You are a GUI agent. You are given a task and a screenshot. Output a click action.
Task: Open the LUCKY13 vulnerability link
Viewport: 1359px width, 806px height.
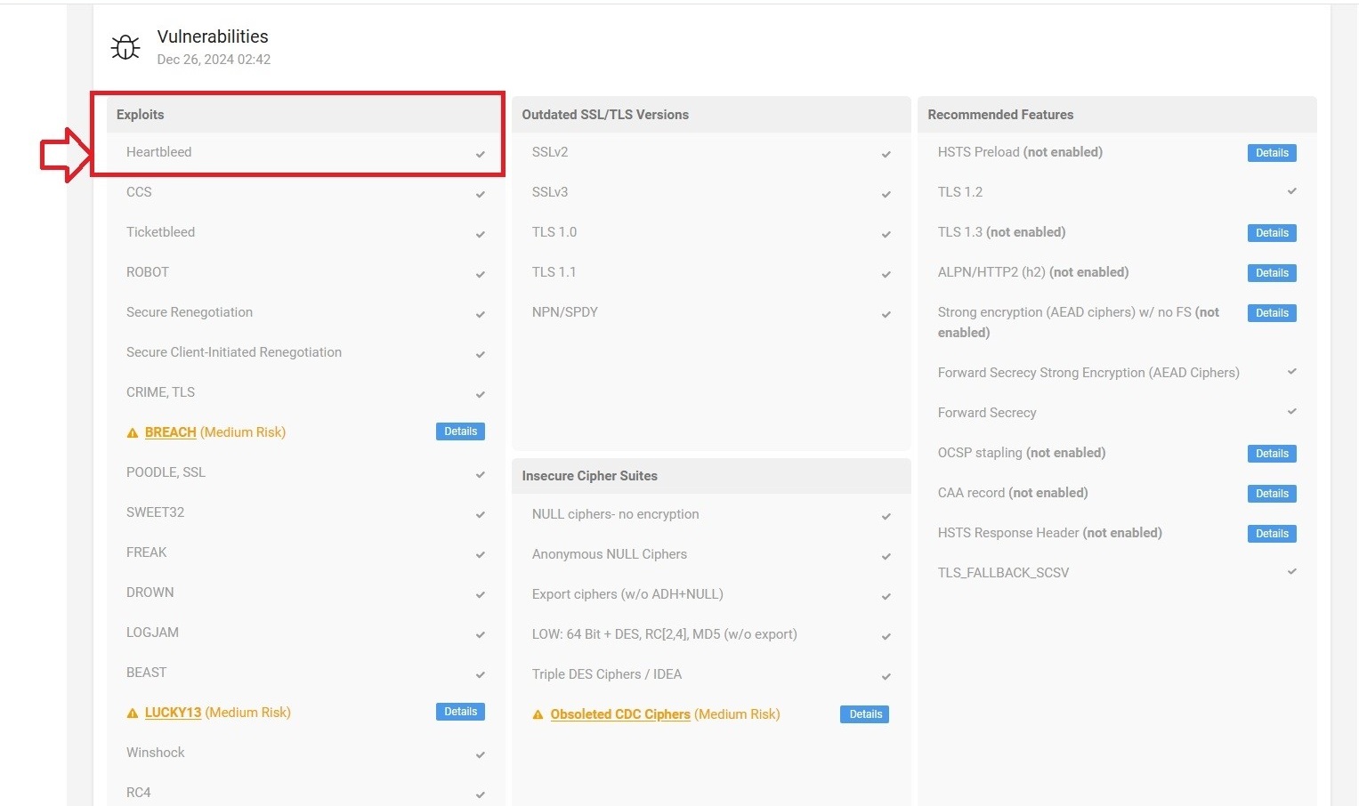173,713
